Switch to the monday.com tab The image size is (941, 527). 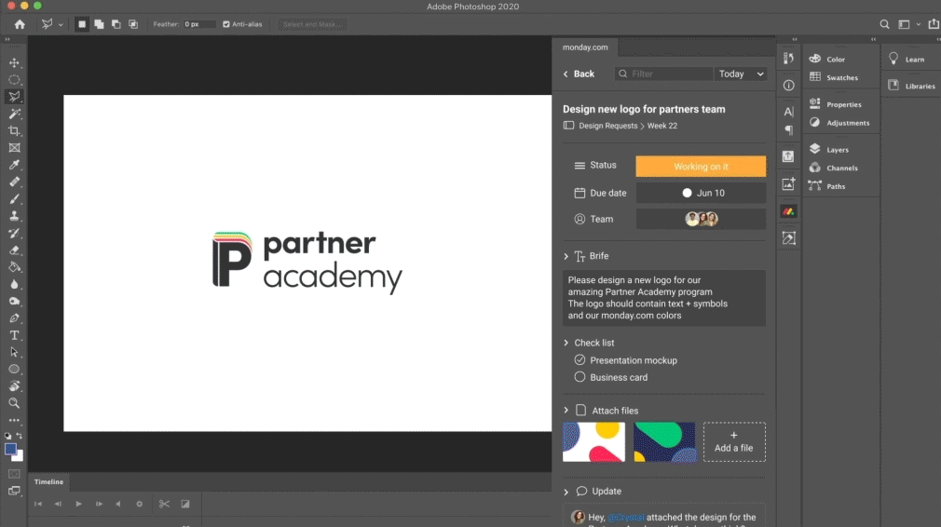(585, 47)
